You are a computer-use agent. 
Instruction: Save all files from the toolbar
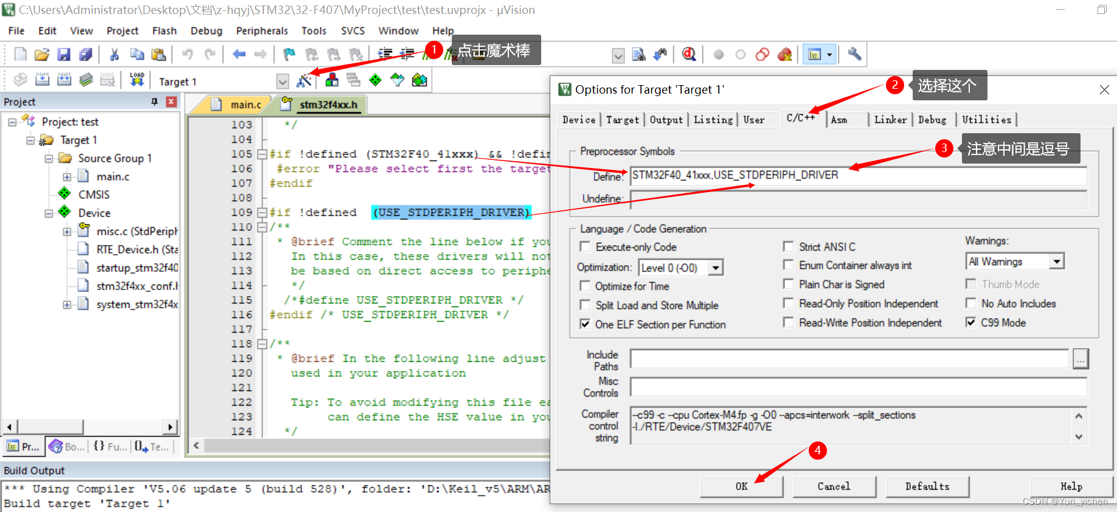pos(86,55)
